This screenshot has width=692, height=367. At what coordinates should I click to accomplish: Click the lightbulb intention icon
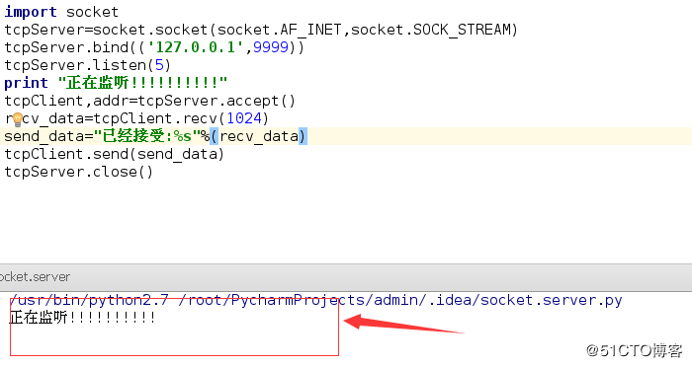[17, 119]
